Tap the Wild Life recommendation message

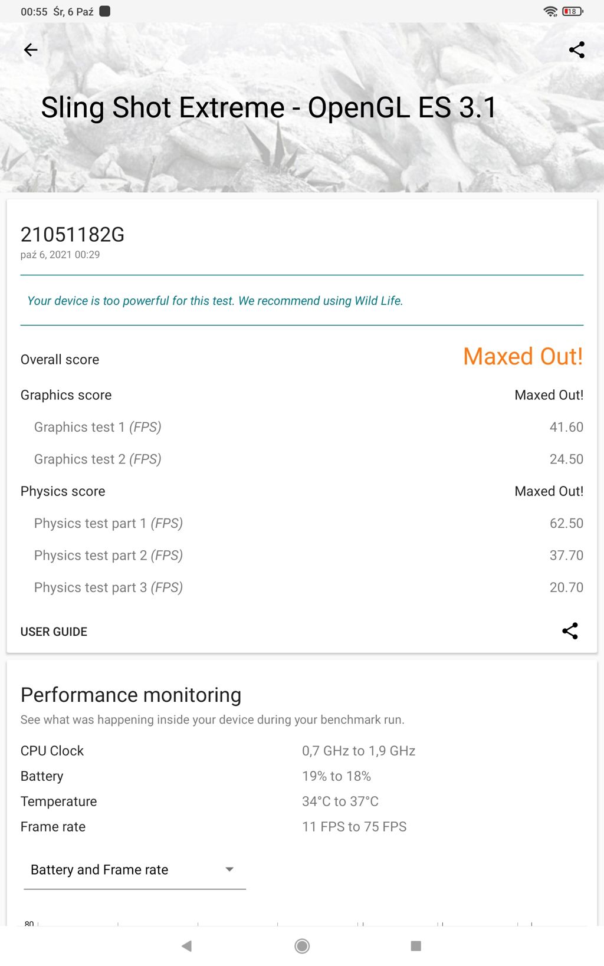pyautogui.click(x=215, y=301)
